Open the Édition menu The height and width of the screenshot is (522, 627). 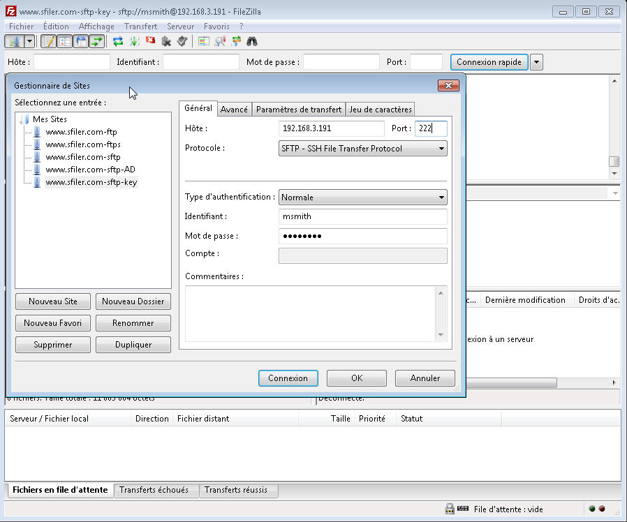click(56, 27)
